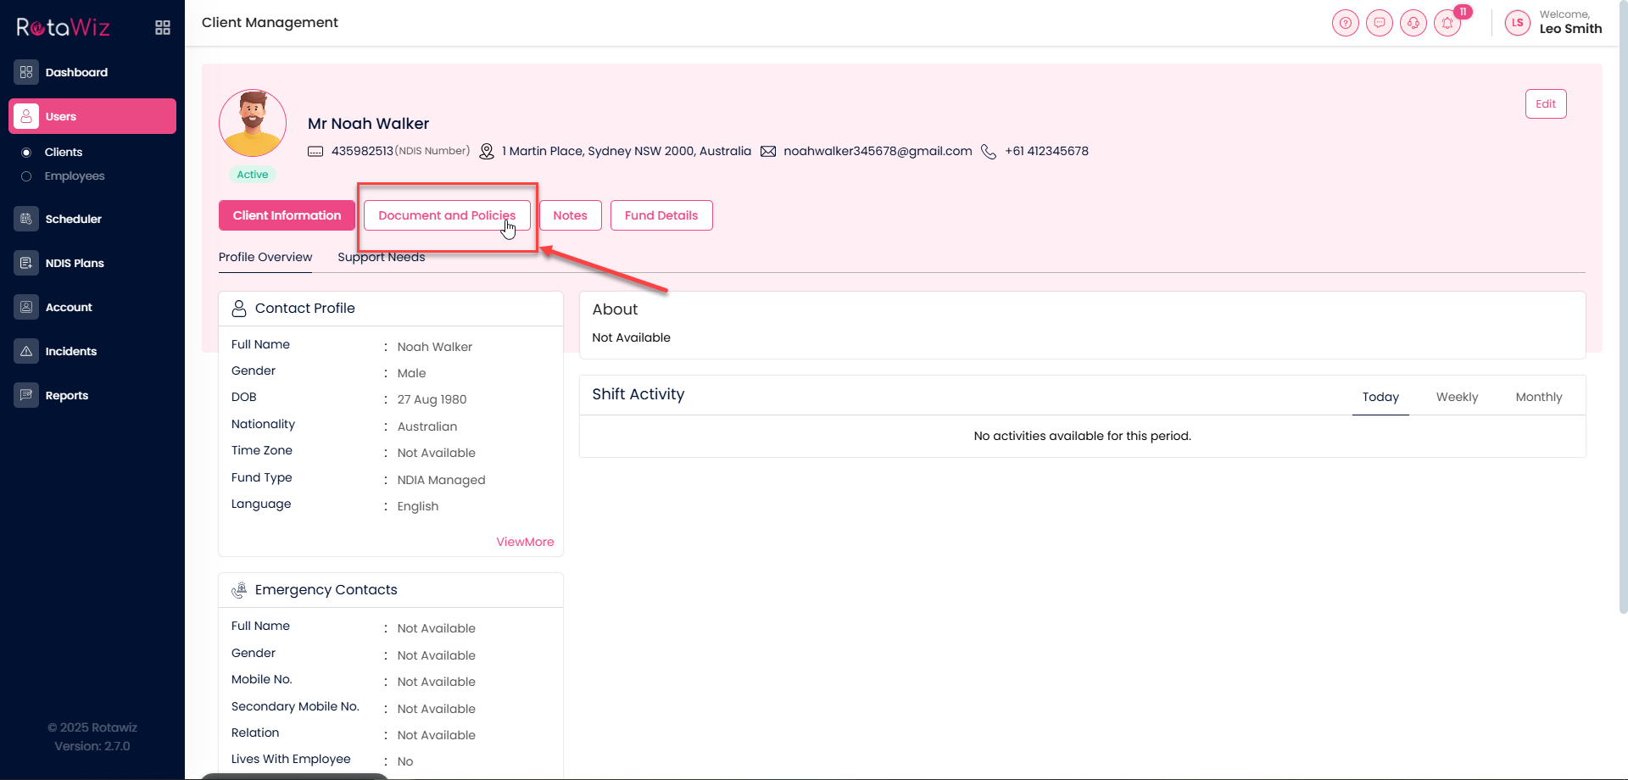Open NDIS Plans in the sidebar
1628x780 pixels.
(75, 263)
